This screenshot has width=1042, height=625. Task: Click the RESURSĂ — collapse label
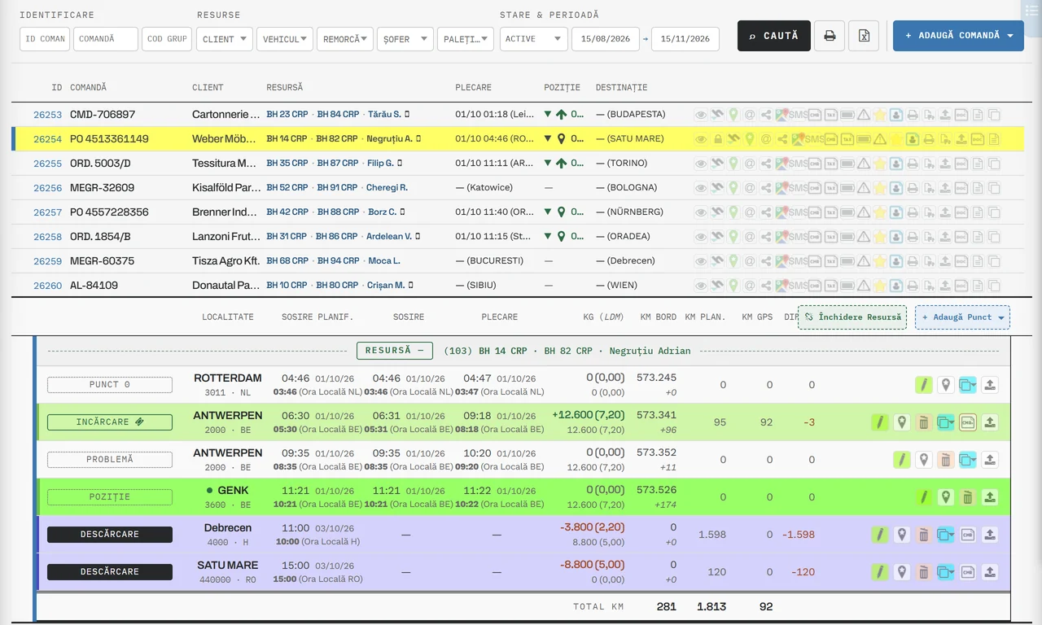point(395,351)
